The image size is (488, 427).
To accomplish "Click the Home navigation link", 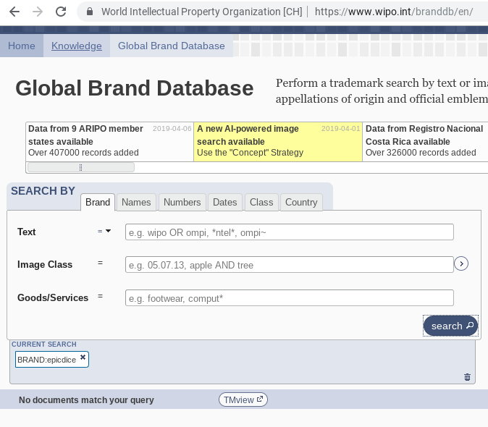I will (x=22, y=46).
